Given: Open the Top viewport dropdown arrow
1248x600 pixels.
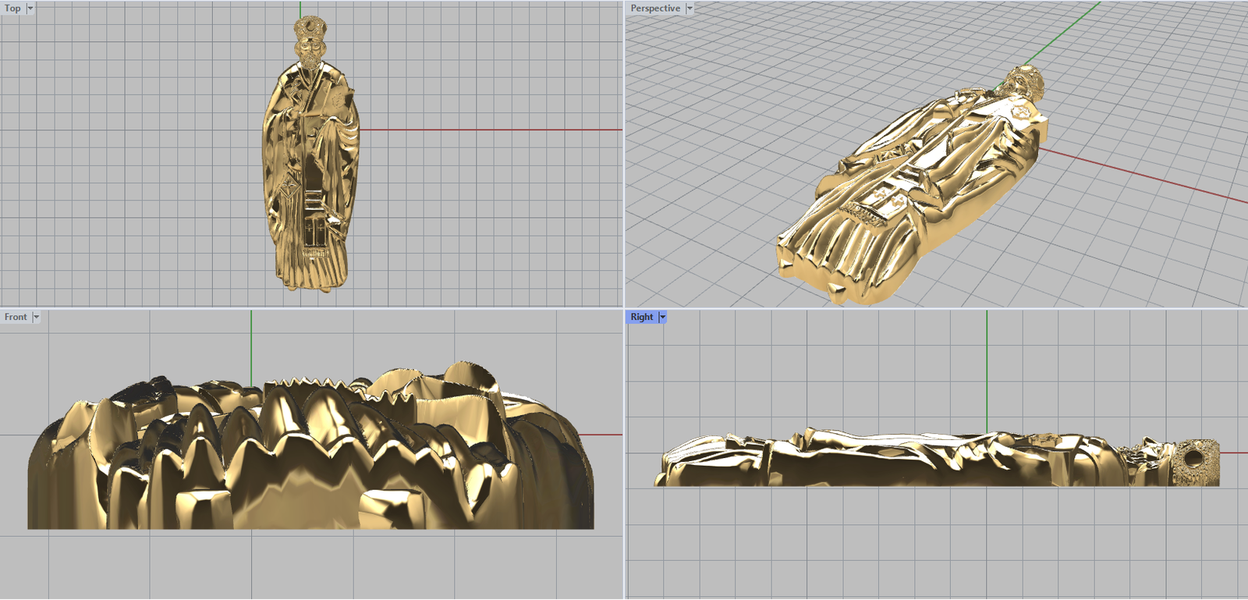Looking at the screenshot, I should (30, 9).
